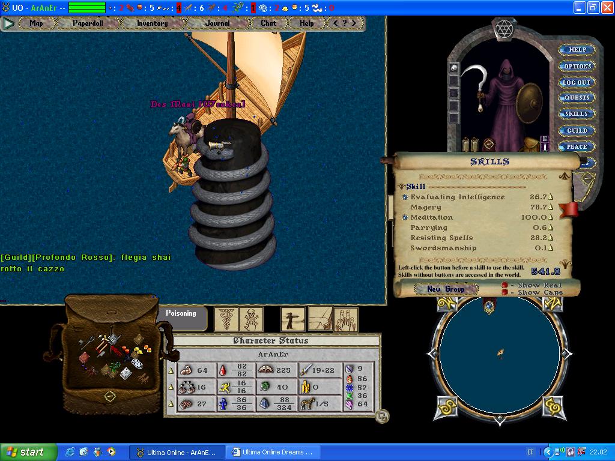Click the lock arrow next to Parrying

551,227
